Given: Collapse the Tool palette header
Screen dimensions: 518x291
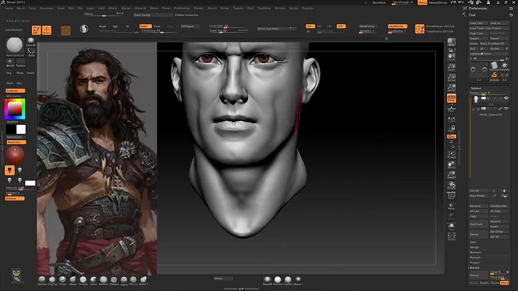Looking at the screenshot, I should point(472,15).
